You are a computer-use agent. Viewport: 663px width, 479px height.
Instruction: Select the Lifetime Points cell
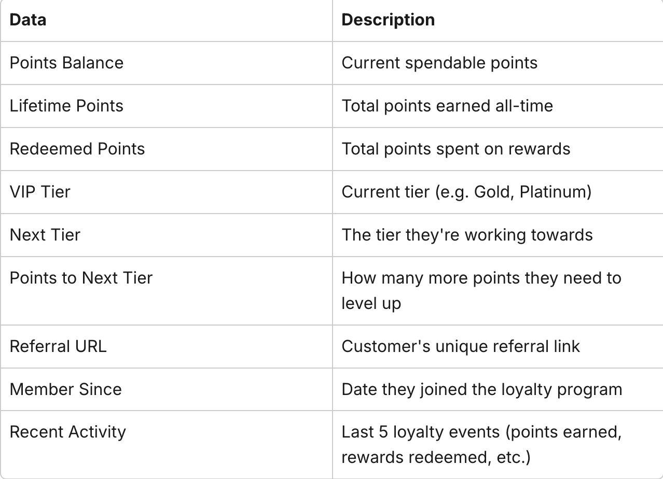pyautogui.click(x=66, y=106)
